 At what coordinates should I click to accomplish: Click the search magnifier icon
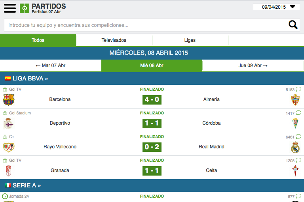click(x=293, y=25)
